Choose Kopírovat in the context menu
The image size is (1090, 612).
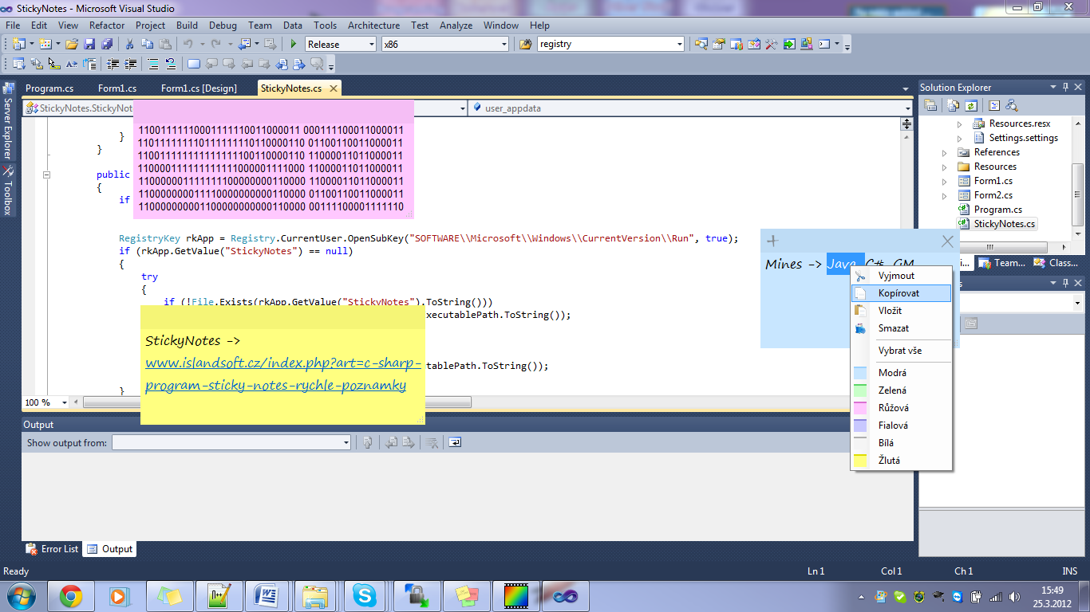pyautogui.click(x=902, y=293)
